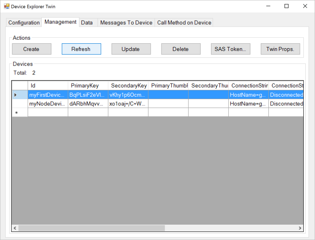Open the Messages To Device tab
The width and height of the screenshot is (315, 240).
point(126,23)
